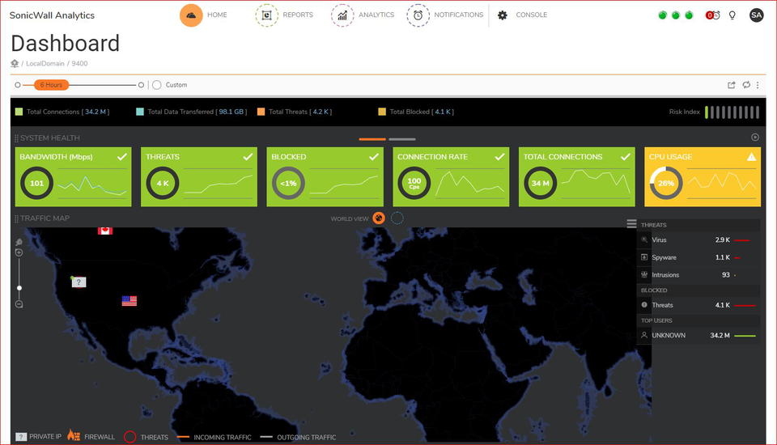Click the lightbulb tips icon

pyautogui.click(x=732, y=15)
